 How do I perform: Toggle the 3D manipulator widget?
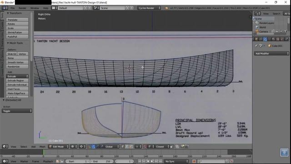click(89, 147)
